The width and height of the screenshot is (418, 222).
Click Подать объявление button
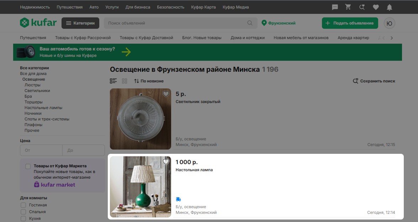tap(350, 23)
